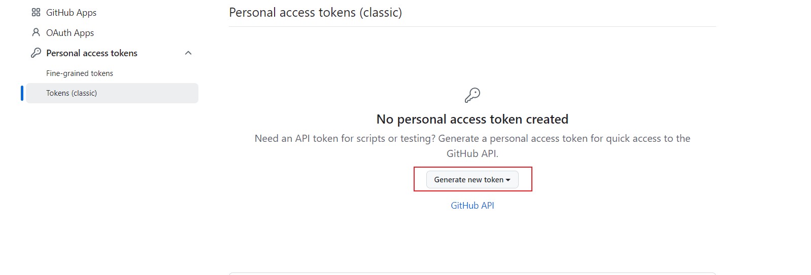Click the highlighted Tokens (classic) row background
811x275 pixels.
click(112, 93)
